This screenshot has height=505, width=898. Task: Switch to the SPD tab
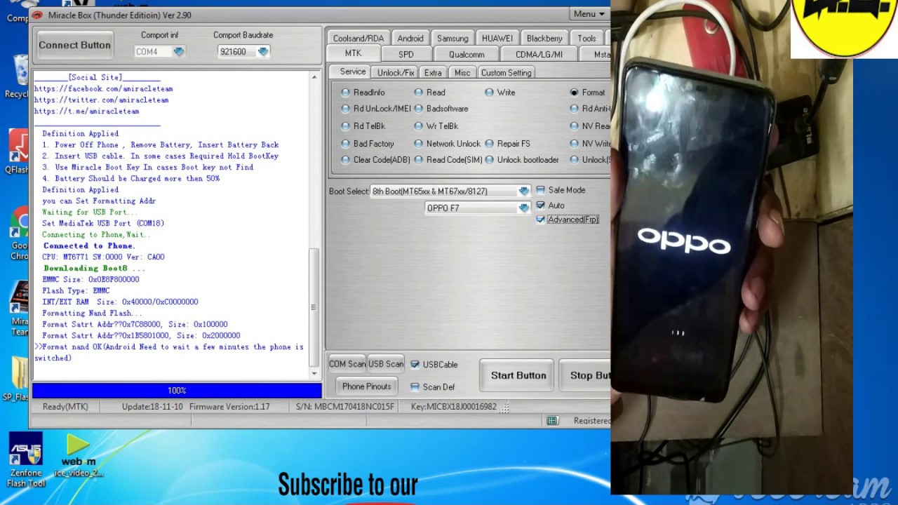pyautogui.click(x=406, y=54)
